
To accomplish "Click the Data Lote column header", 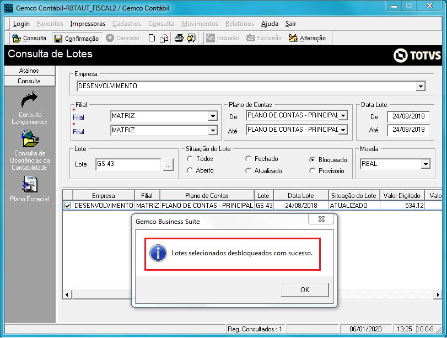I will [x=301, y=196].
